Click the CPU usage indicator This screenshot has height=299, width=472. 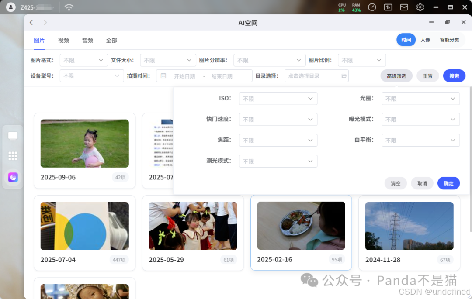(x=342, y=7)
